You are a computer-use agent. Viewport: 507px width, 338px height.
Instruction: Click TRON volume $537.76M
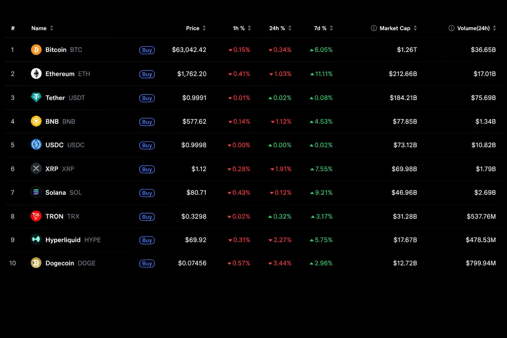coord(481,216)
